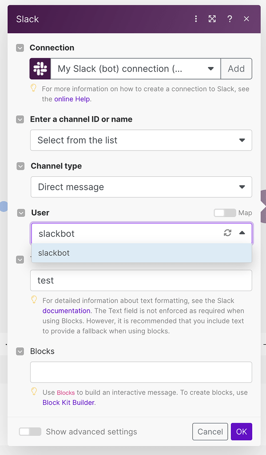Toggle Map mode for the User field
The height and width of the screenshot is (455, 266).
225,213
